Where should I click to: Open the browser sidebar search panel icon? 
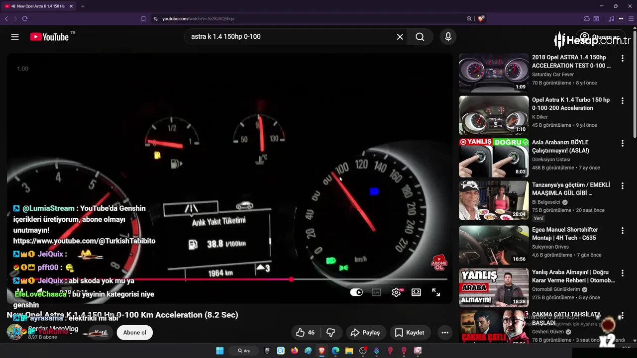596,18
